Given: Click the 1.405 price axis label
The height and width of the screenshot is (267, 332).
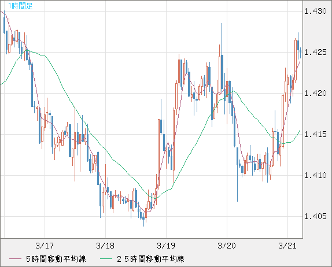Looking at the screenshot, I should click(315, 217).
